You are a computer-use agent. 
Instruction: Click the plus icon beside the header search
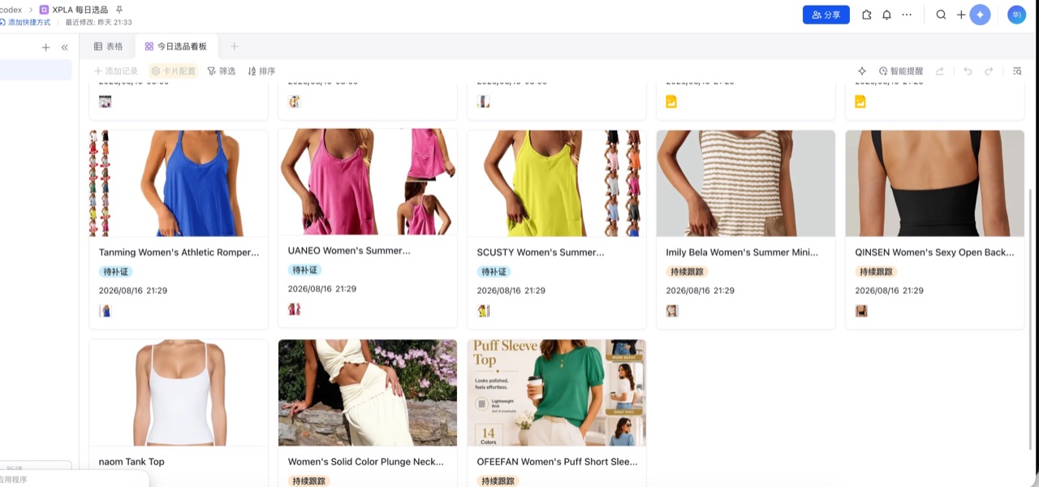click(x=961, y=15)
